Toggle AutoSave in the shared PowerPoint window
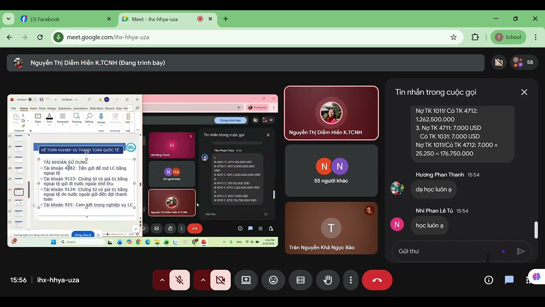Screen dimensions: 545x307 tap(32, 99)
